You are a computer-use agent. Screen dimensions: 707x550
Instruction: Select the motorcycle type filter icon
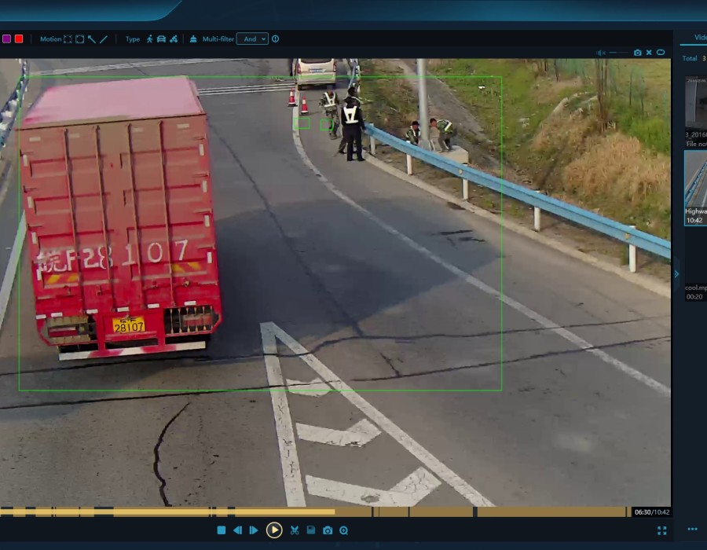pos(174,39)
